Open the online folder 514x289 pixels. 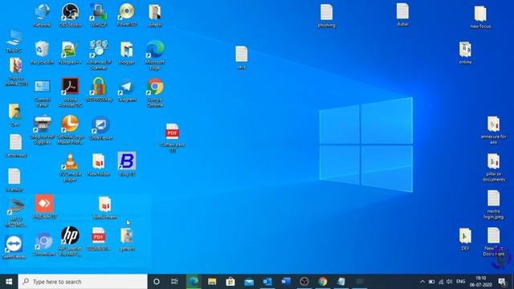pyautogui.click(x=465, y=52)
